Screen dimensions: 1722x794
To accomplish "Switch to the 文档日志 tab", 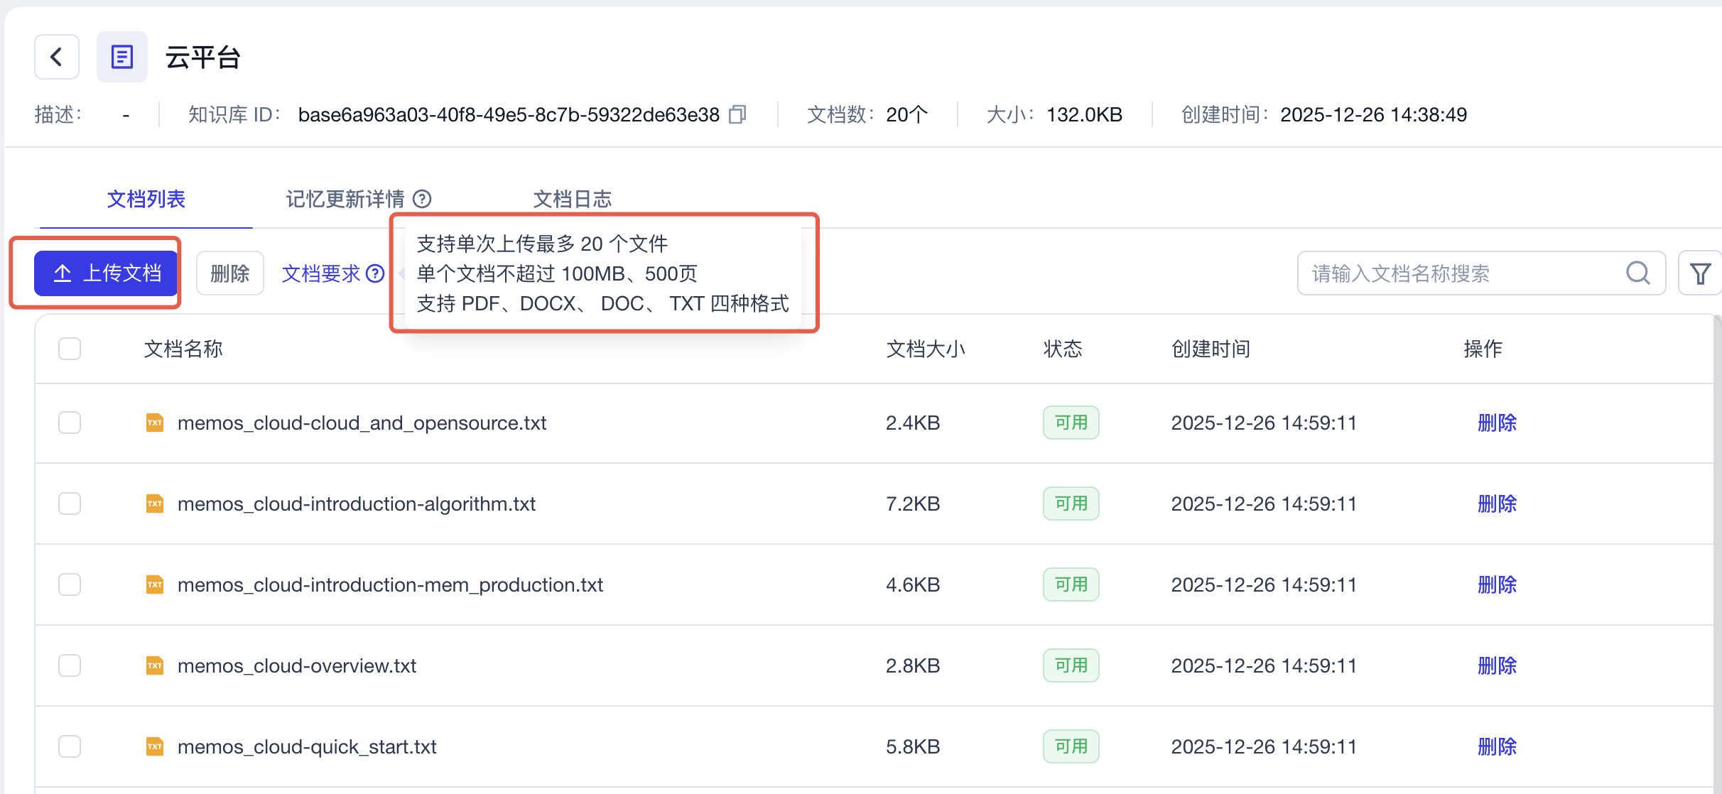I will coord(572,199).
